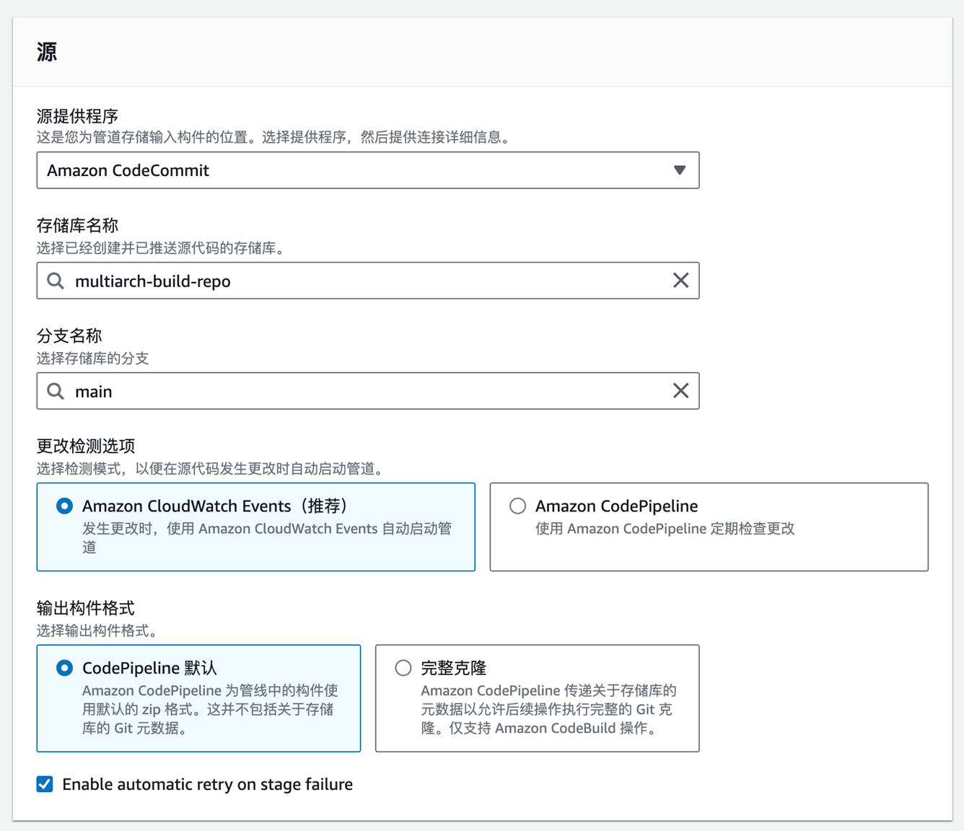Click the 输出构件格式 label
Image resolution: width=964 pixels, height=831 pixels.
tap(86, 608)
